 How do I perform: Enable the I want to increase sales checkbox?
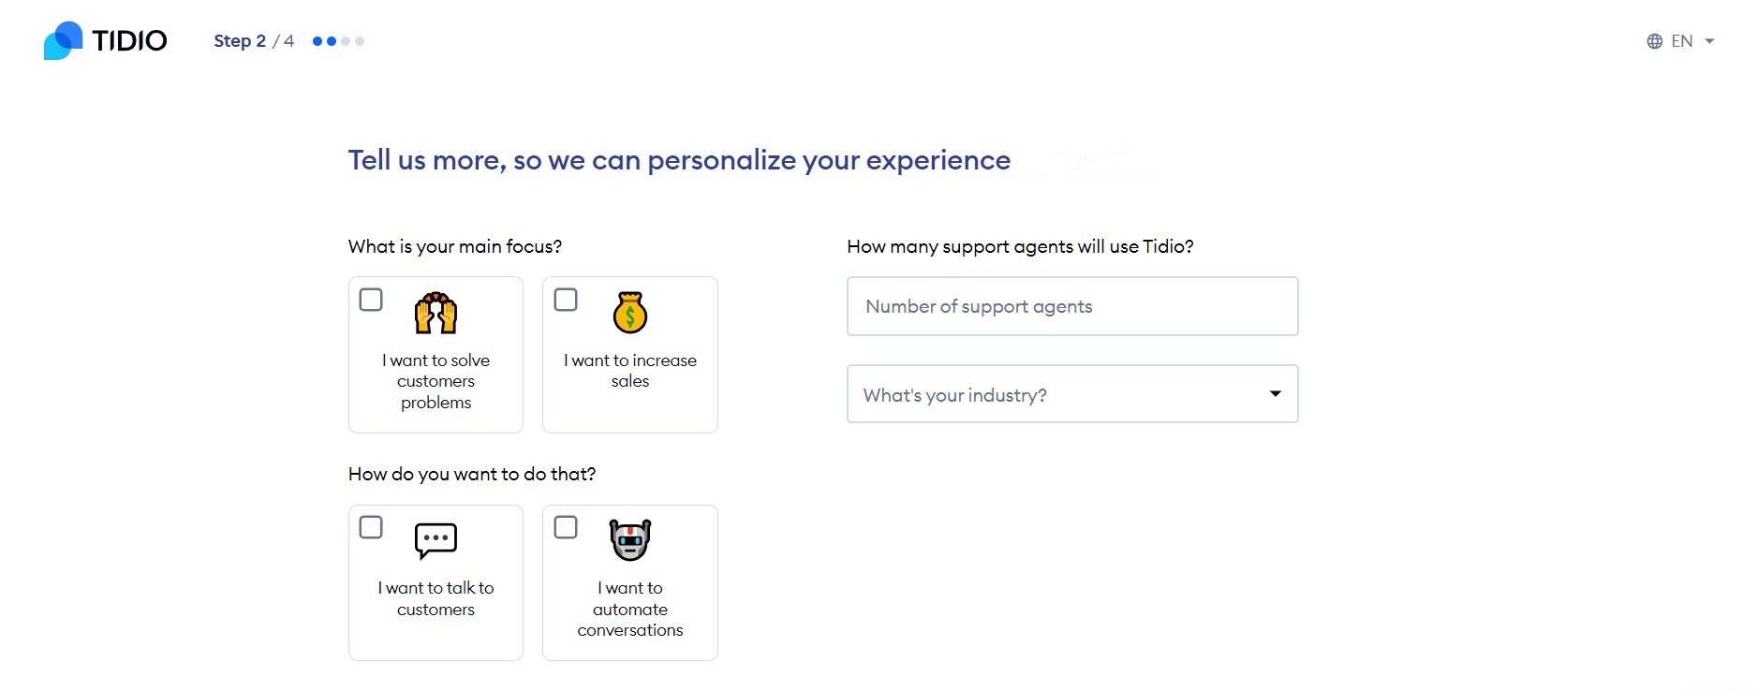click(x=566, y=300)
